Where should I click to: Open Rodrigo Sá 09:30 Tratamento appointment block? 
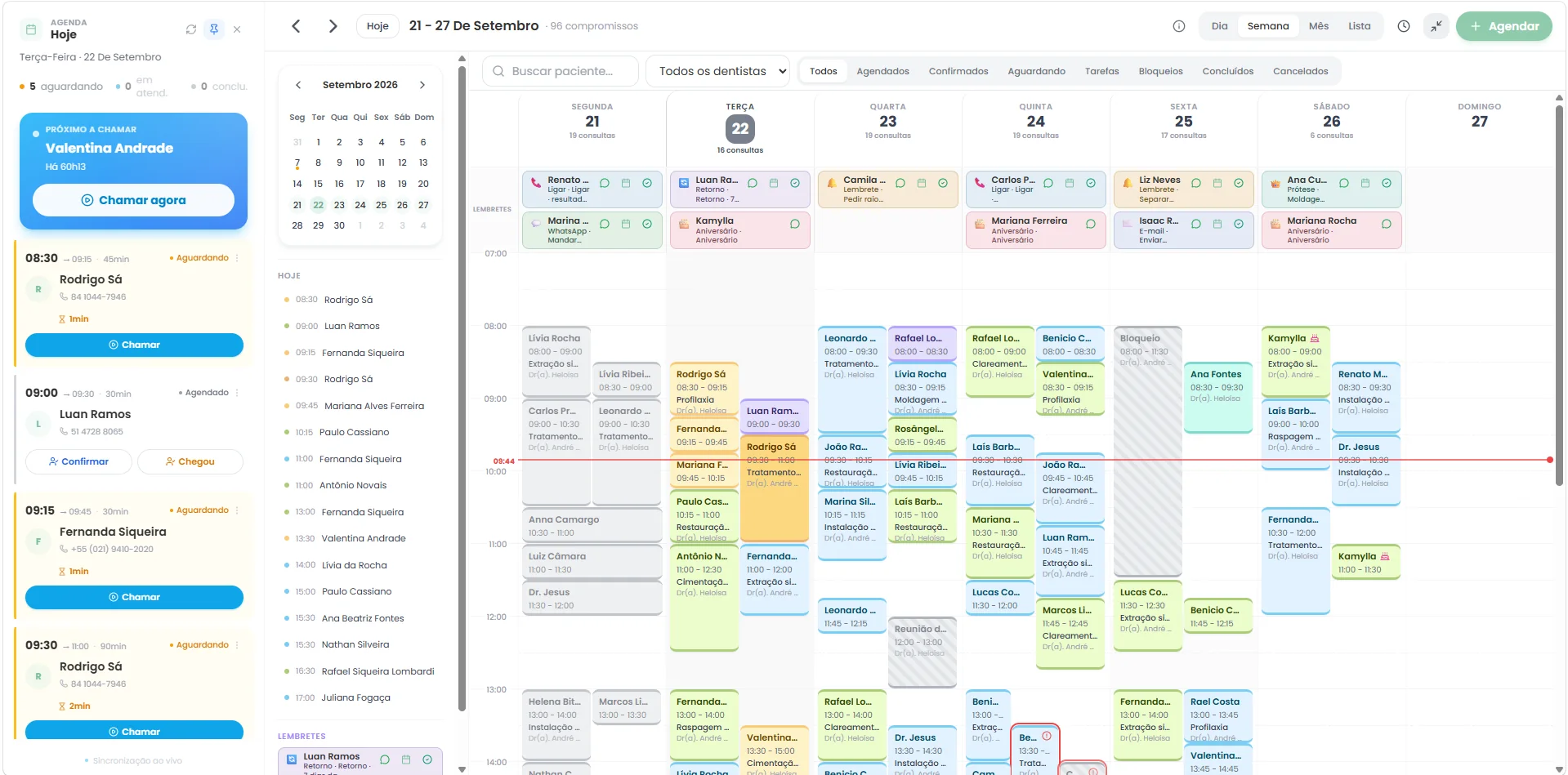click(774, 487)
